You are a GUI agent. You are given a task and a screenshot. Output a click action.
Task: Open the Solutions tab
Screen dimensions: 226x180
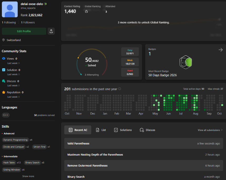tap(123, 130)
